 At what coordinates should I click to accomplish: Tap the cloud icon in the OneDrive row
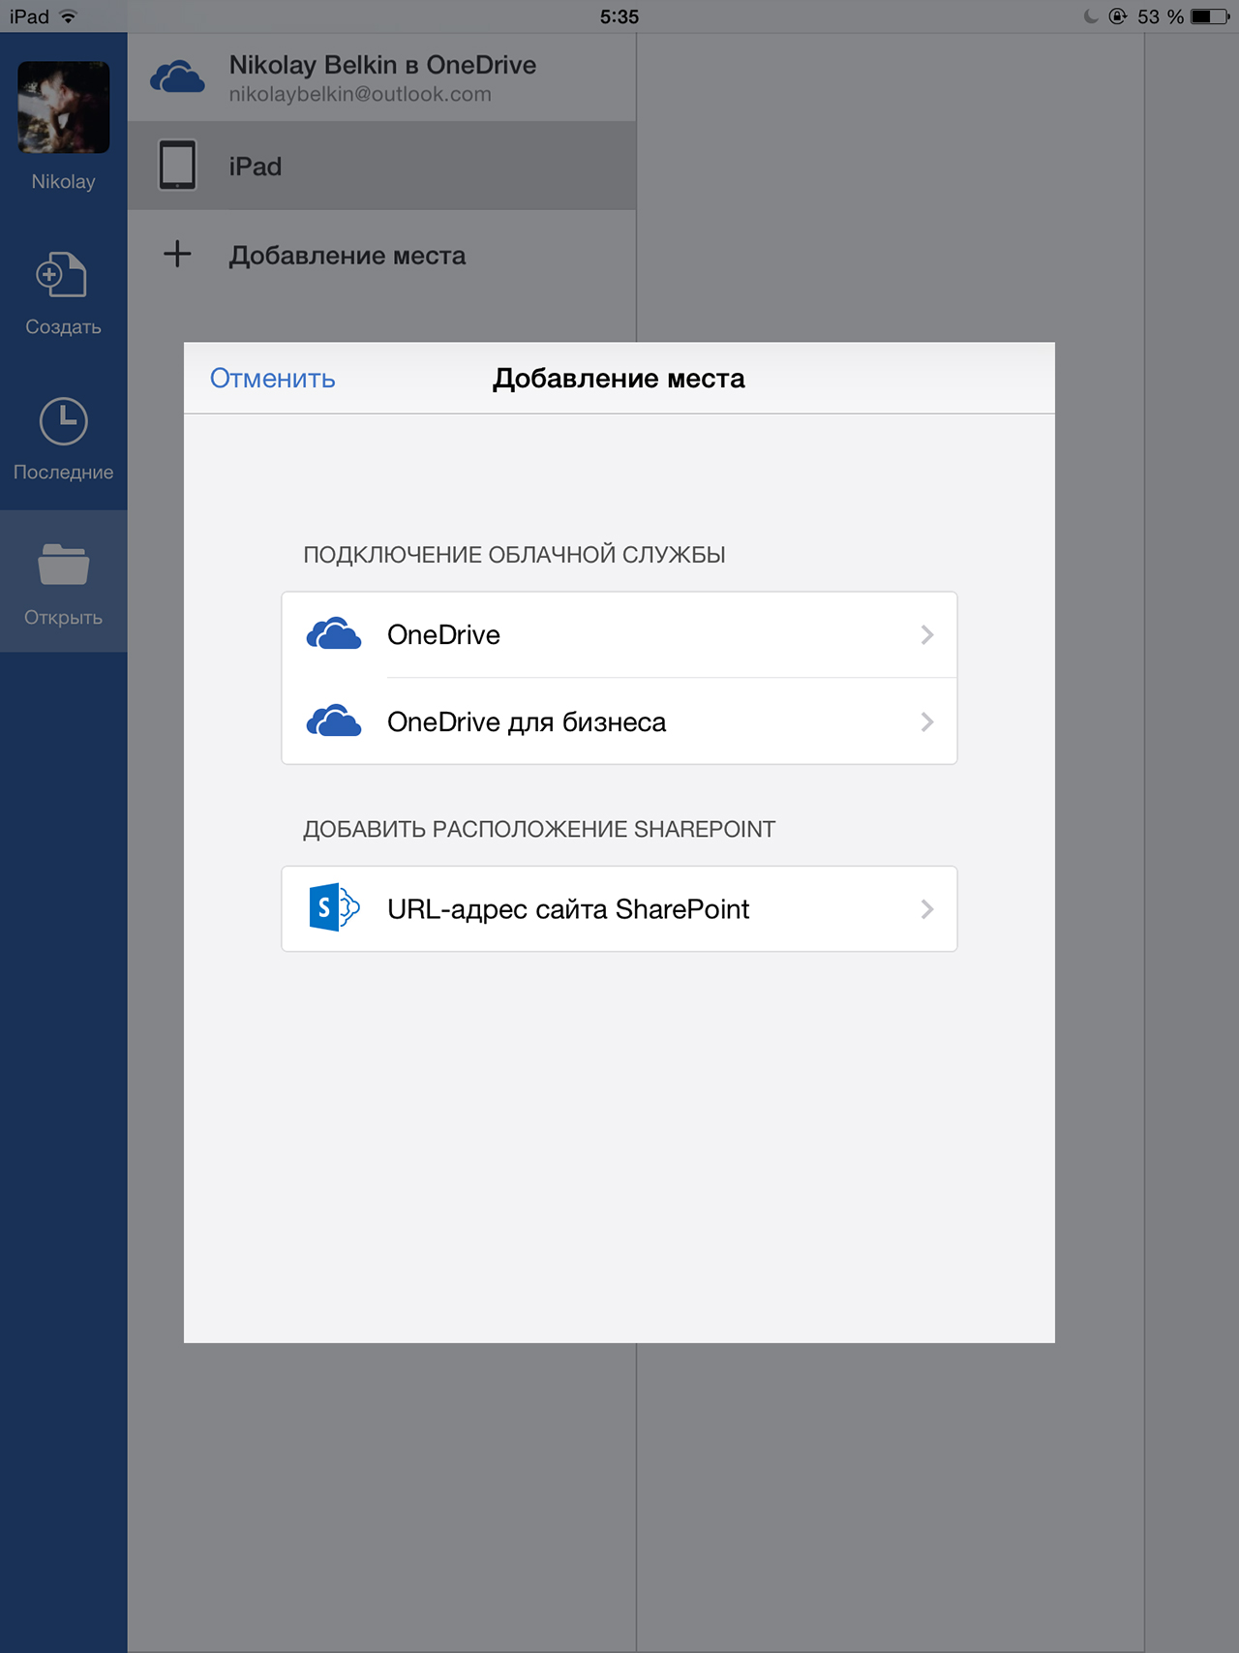334,634
